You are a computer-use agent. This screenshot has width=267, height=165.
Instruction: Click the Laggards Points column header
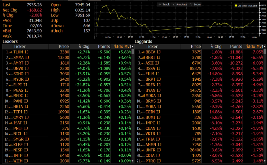pyautogui.click(x=236, y=47)
